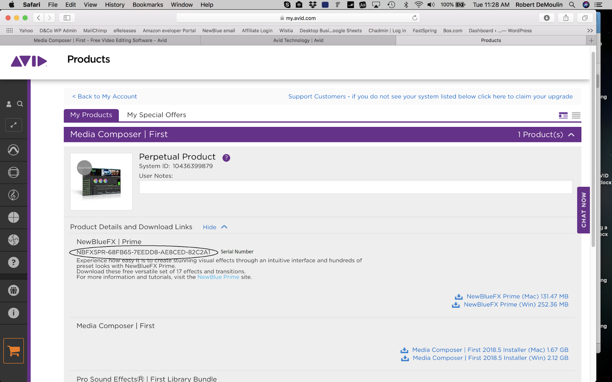Open the sidebar video film icon
This screenshot has width=612, height=382.
[13, 172]
